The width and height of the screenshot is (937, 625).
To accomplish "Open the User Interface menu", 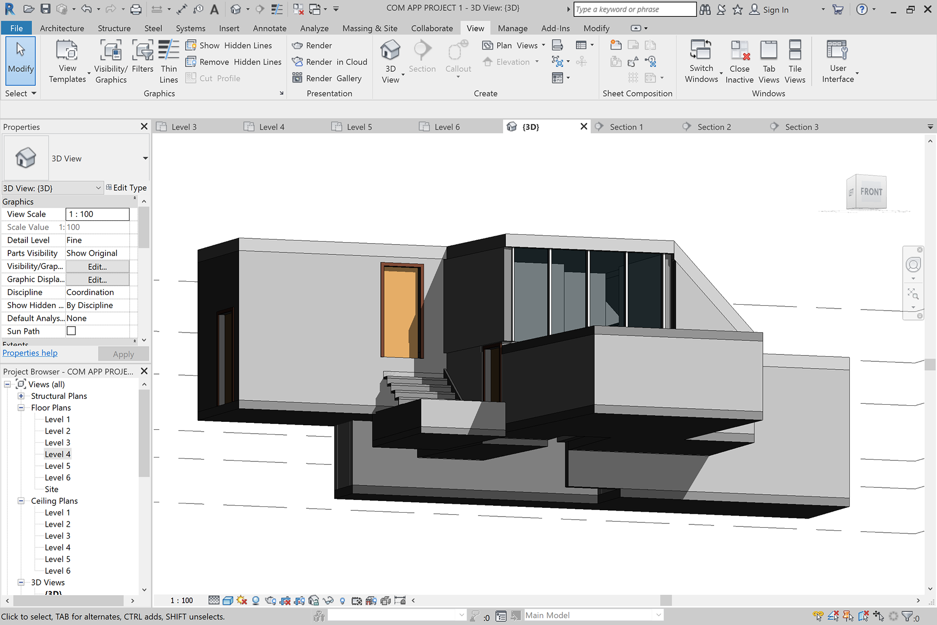I will 838,62.
